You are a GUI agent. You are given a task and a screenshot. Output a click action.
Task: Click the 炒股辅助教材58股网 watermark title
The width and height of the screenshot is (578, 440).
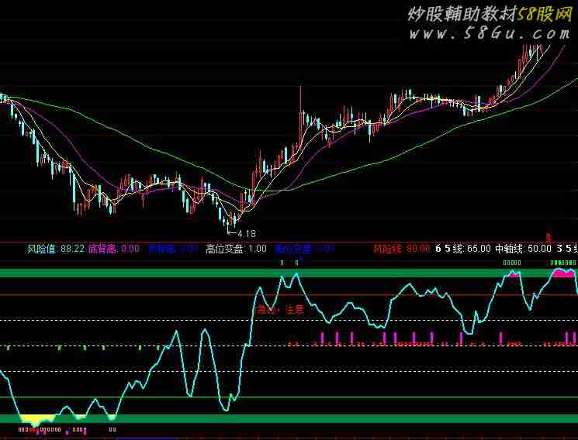point(489,14)
